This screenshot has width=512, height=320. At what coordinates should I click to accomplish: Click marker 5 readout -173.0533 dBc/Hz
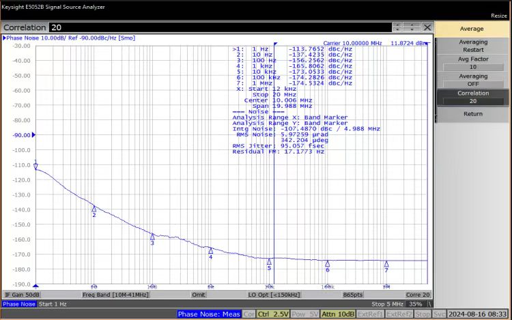pos(320,72)
